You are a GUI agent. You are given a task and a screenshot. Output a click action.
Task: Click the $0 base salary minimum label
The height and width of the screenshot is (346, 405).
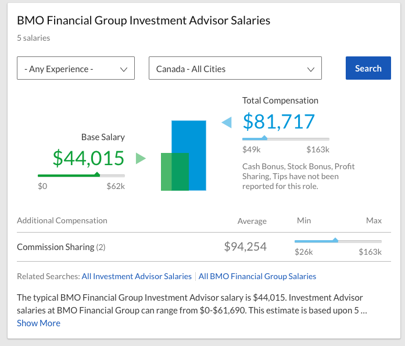[42, 186]
